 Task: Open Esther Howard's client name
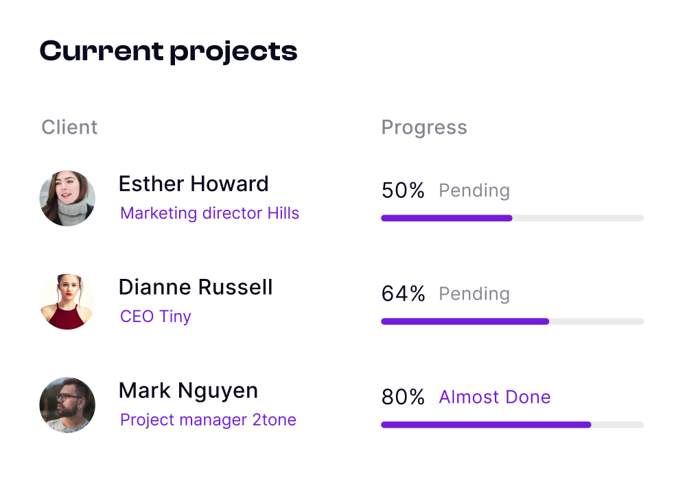pos(194,184)
